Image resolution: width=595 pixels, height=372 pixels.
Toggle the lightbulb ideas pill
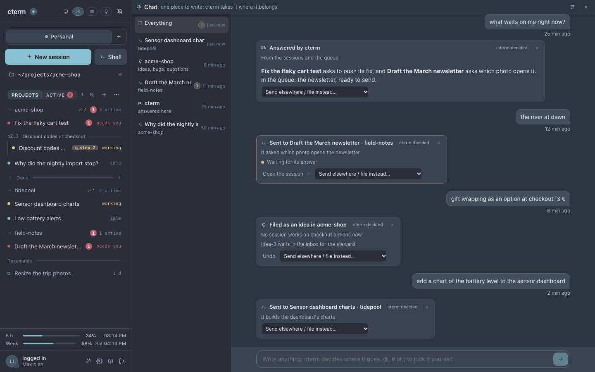[106, 12]
